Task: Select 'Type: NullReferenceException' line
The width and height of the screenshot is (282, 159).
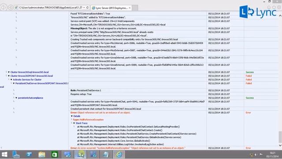Action: pos(88,120)
